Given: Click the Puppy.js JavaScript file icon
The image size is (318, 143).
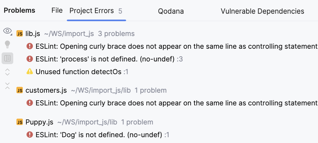Looking at the screenshot, I should [20, 122].
